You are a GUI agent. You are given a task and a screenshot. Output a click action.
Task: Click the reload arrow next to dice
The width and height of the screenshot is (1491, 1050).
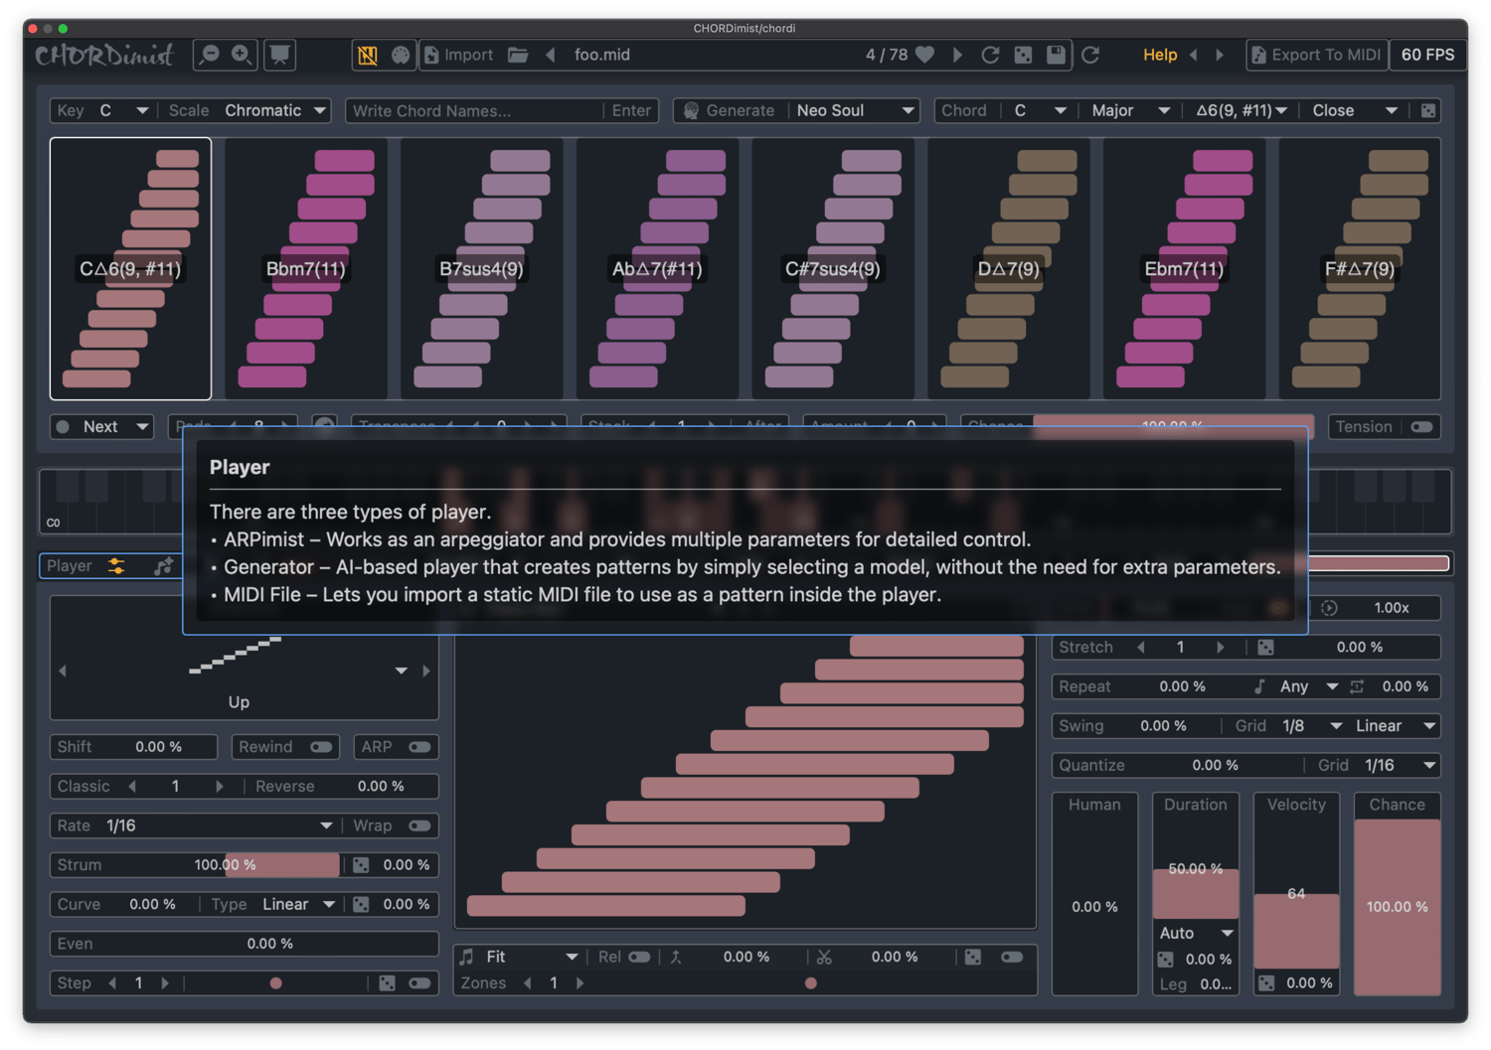coord(990,55)
